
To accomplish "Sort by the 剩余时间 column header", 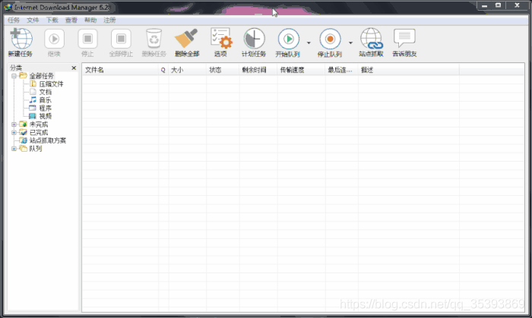I will coord(258,70).
